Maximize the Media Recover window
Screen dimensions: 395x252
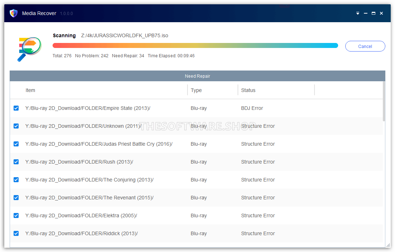point(374,13)
